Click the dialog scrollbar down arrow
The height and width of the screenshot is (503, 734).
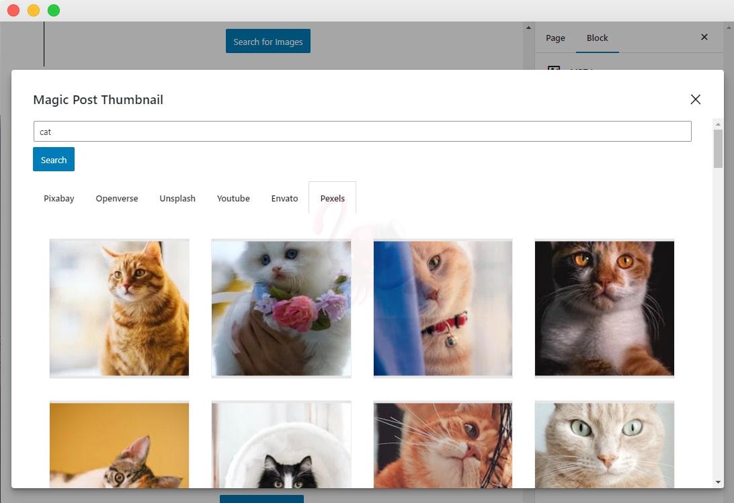[718, 482]
